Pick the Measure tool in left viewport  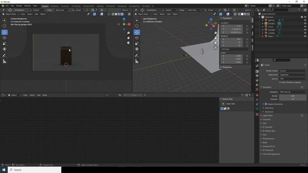click(4, 62)
